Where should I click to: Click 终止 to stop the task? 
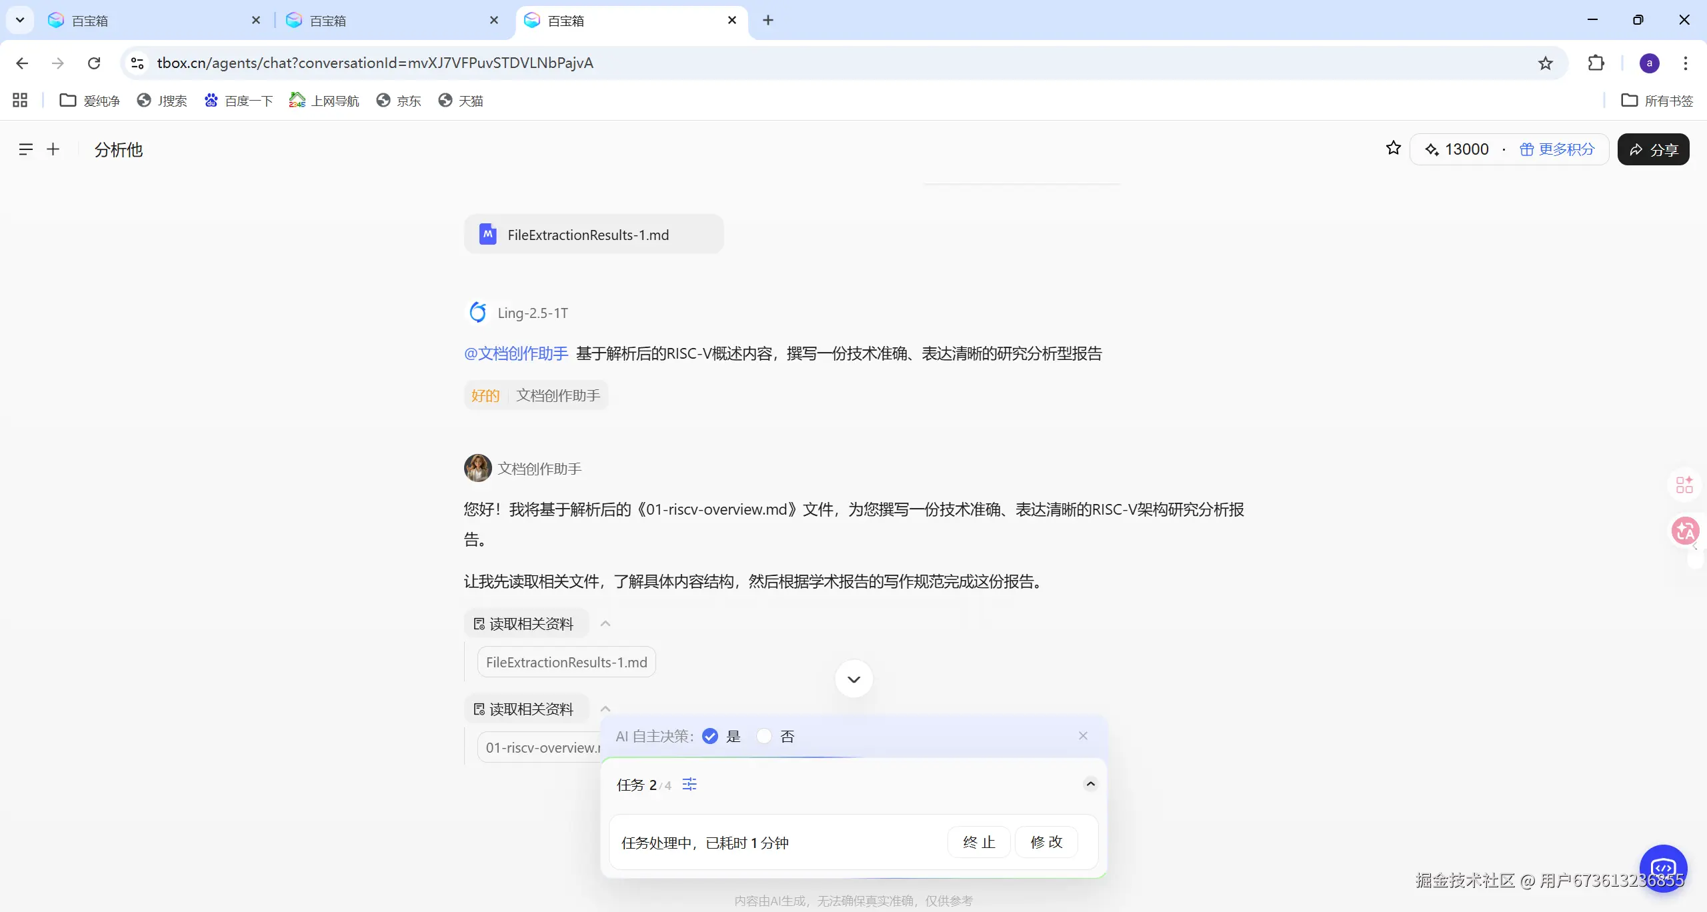(978, 842)
